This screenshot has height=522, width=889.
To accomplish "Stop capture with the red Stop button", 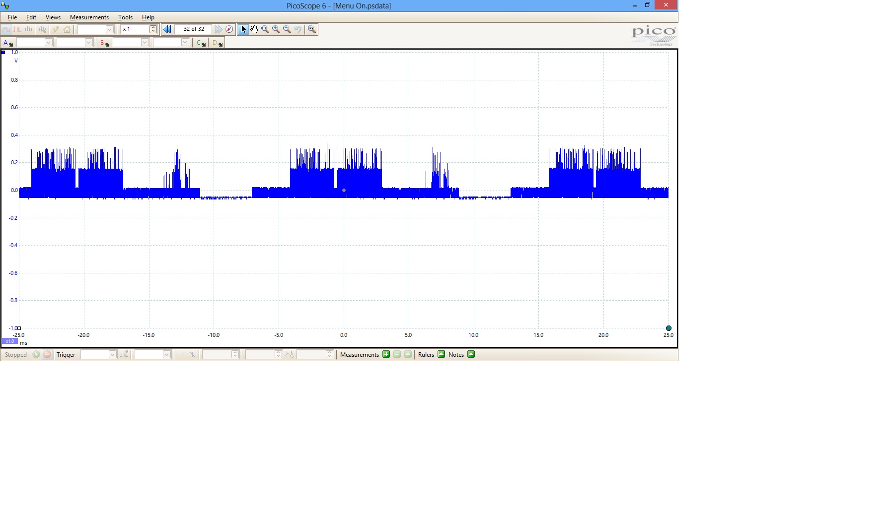I will coord(47,354).
